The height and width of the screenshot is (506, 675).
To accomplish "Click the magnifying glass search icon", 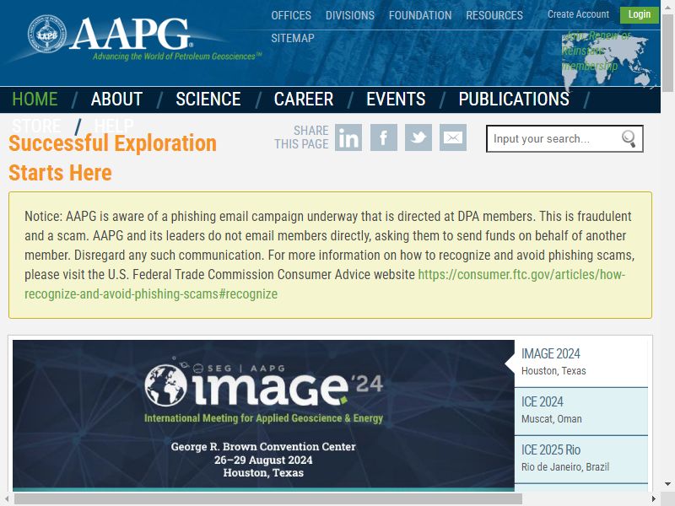I will (629, 138).
